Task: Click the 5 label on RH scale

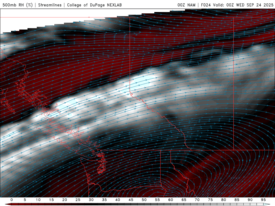Action: (x=25, y=200)
